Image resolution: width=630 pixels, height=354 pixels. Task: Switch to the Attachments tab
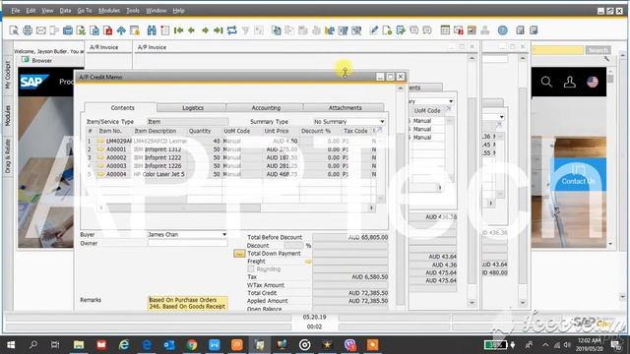pos(345,107)
